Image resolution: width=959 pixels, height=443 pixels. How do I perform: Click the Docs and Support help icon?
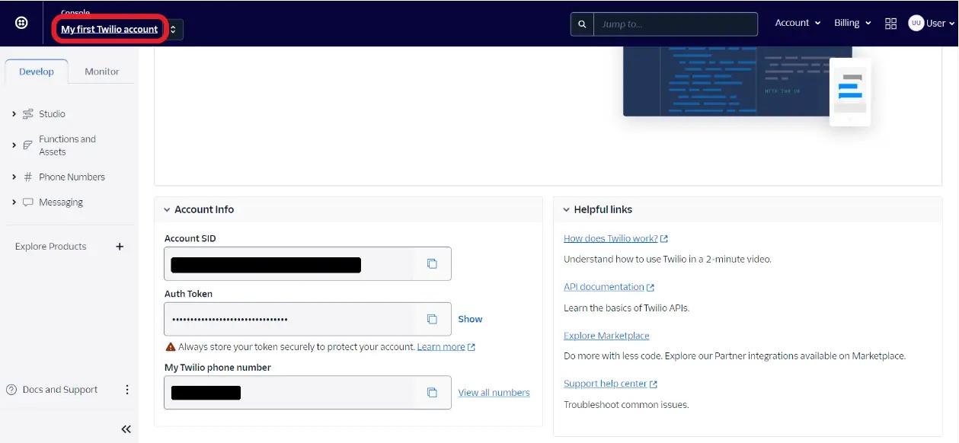[11, 390]
